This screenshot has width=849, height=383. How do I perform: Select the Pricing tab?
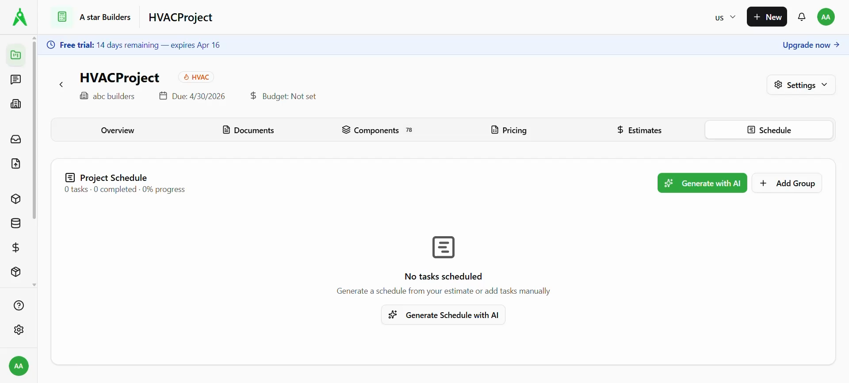509,130
